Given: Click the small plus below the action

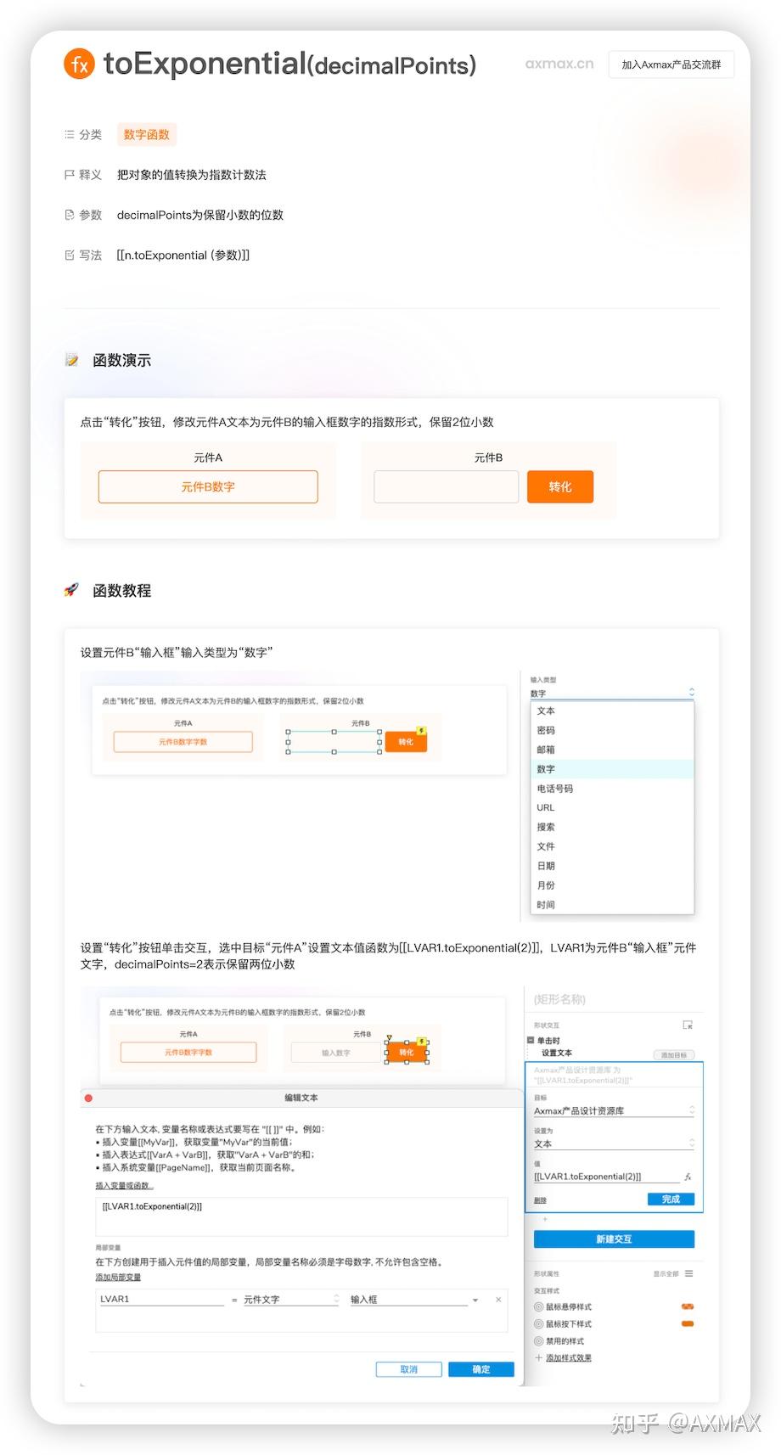Looking at the screenshot, I should coord(545,1219).
